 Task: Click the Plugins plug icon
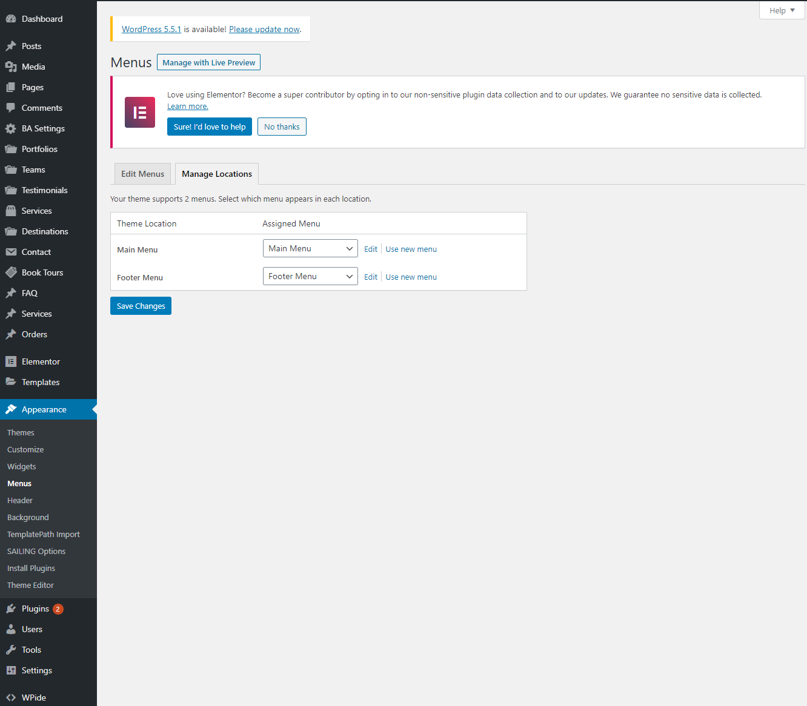coord(11,609)
